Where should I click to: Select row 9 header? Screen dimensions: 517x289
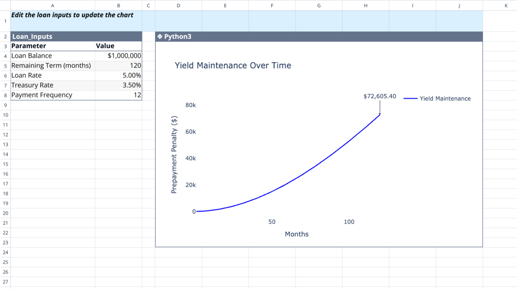(5, 105)
